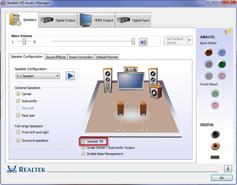Switch to the Digital Output tab
Image resolution: width=237 pixels, height=185 pixels.
pos(58,20)
